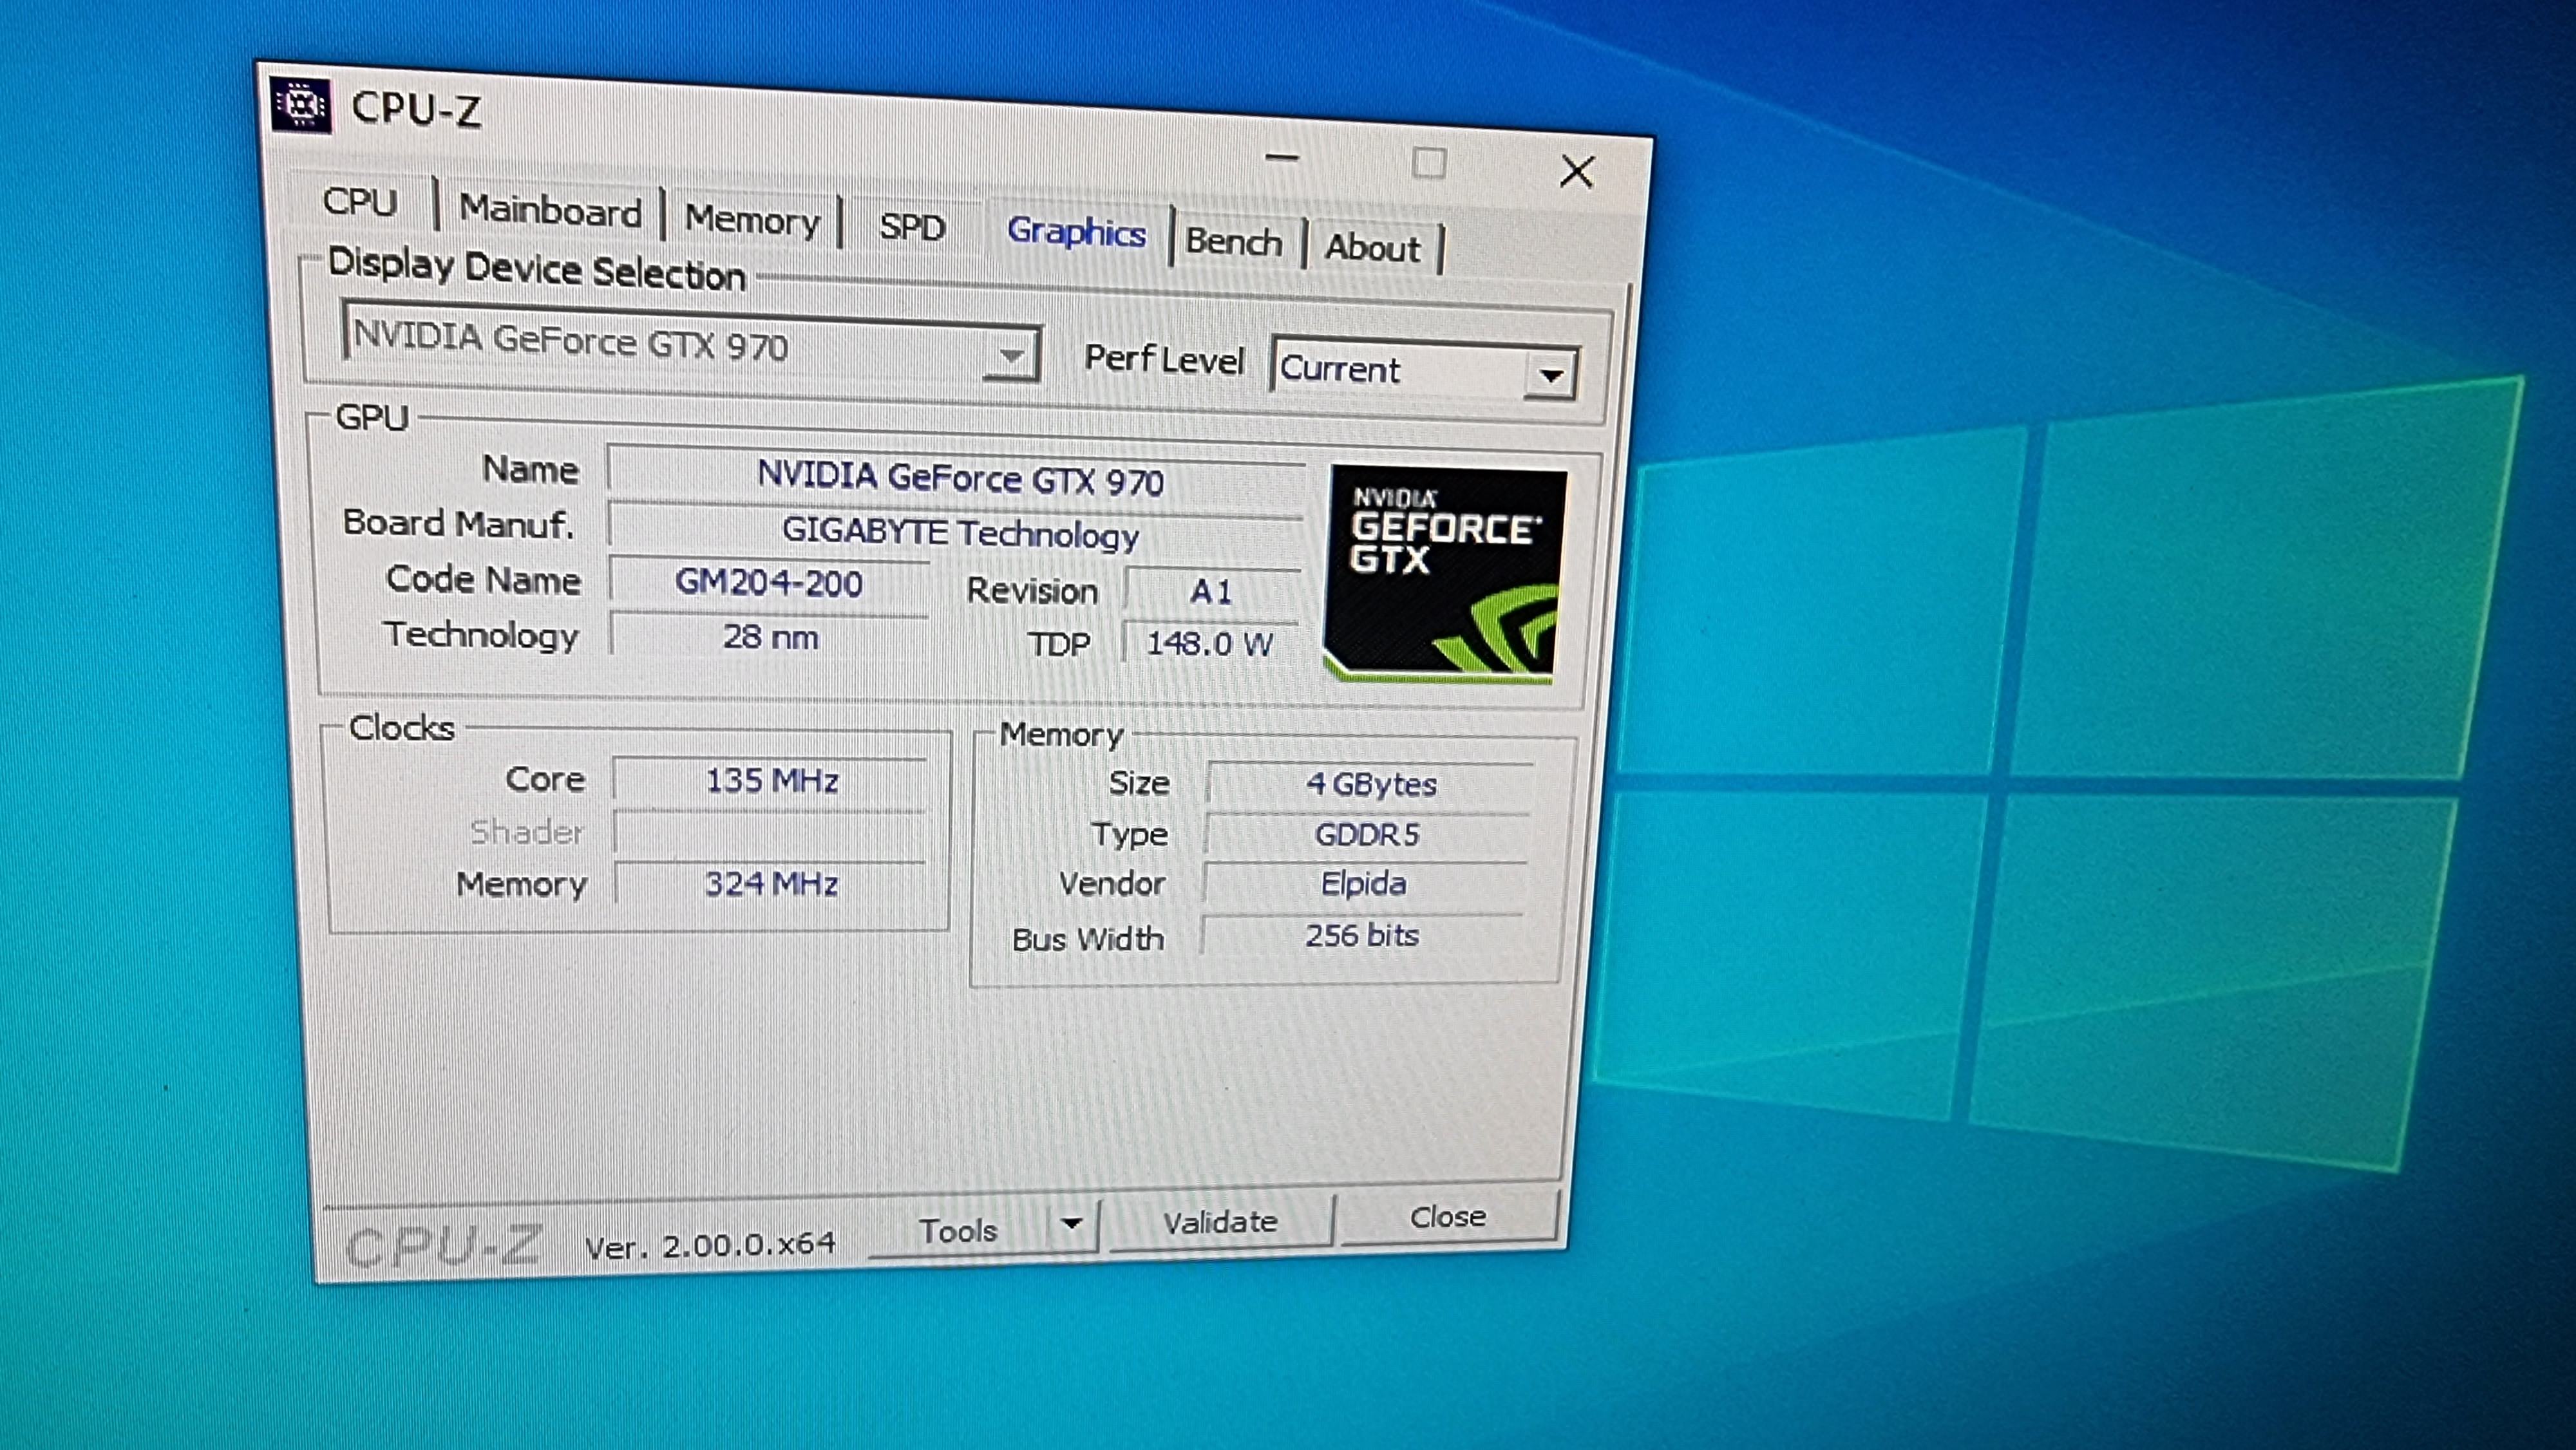Open the About tab
The image size is (2576, 1450).
(1372, 248)
